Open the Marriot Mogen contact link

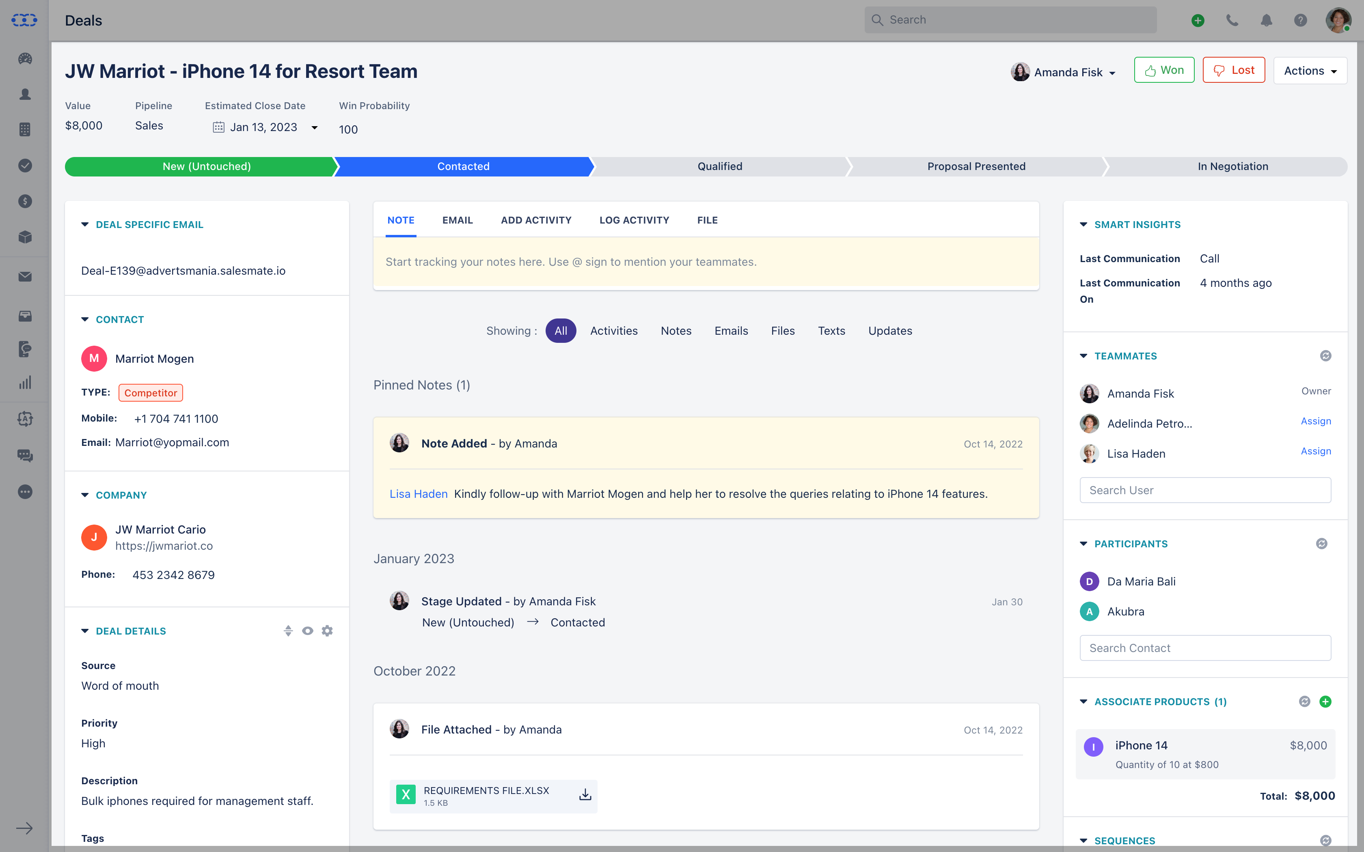[x=154, y=359]
